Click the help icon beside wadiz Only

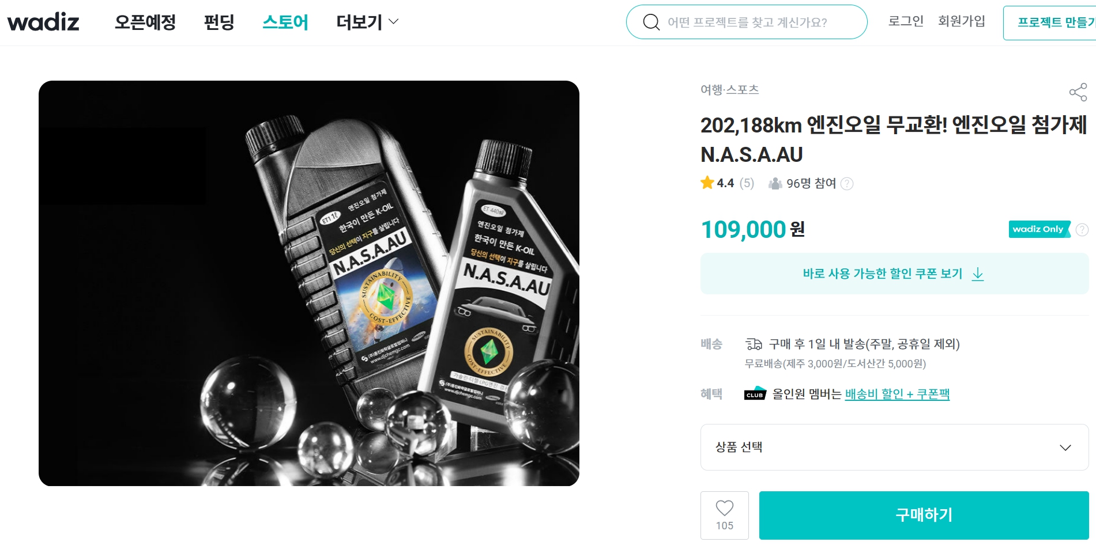pyautogui.click(x=1082, y=230)
